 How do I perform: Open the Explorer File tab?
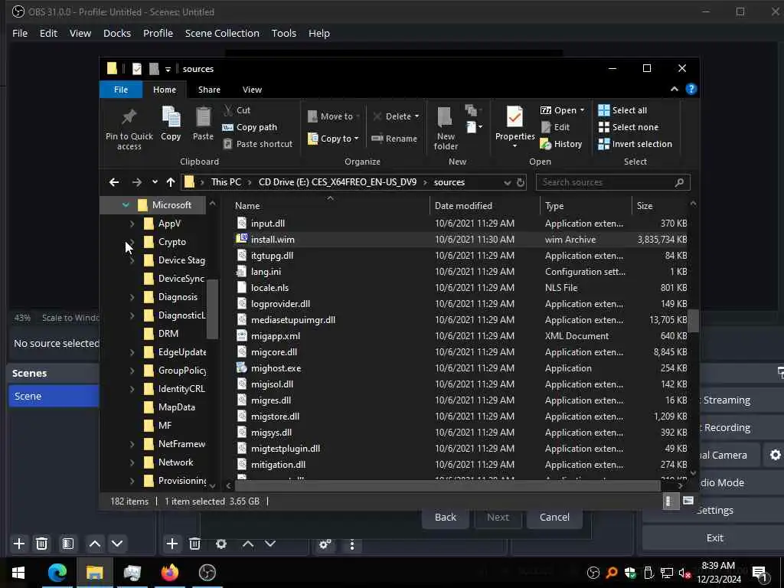click(121, 90)
